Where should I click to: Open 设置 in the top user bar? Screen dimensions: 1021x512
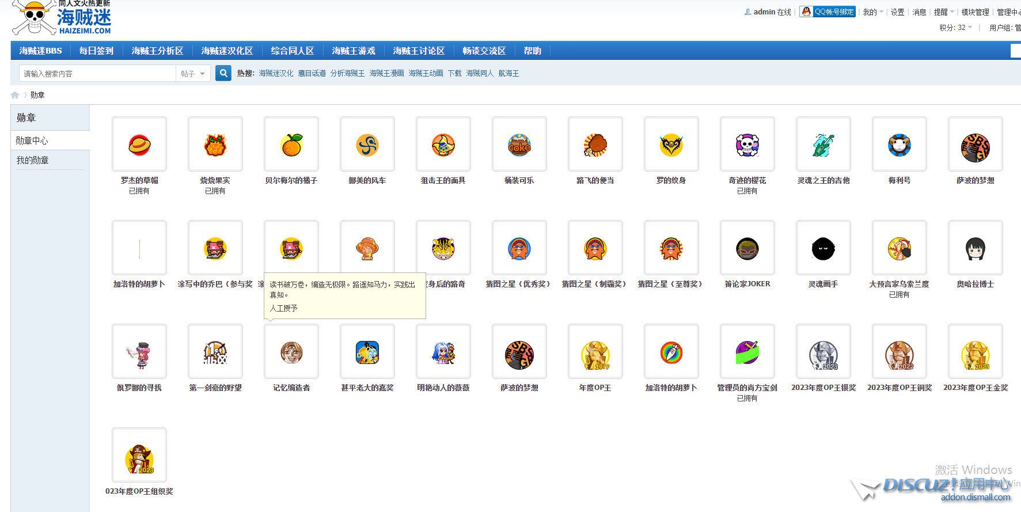(x=897, y=12)
